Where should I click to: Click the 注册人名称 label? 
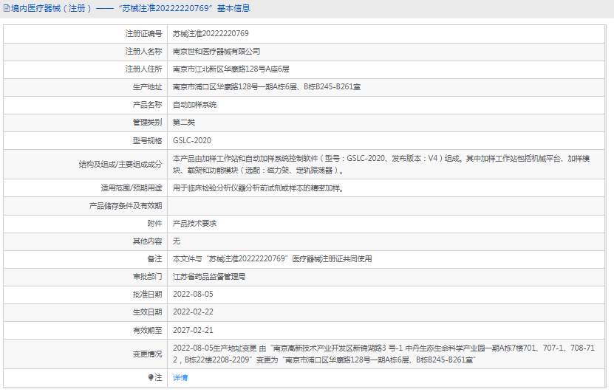(144, 51)
